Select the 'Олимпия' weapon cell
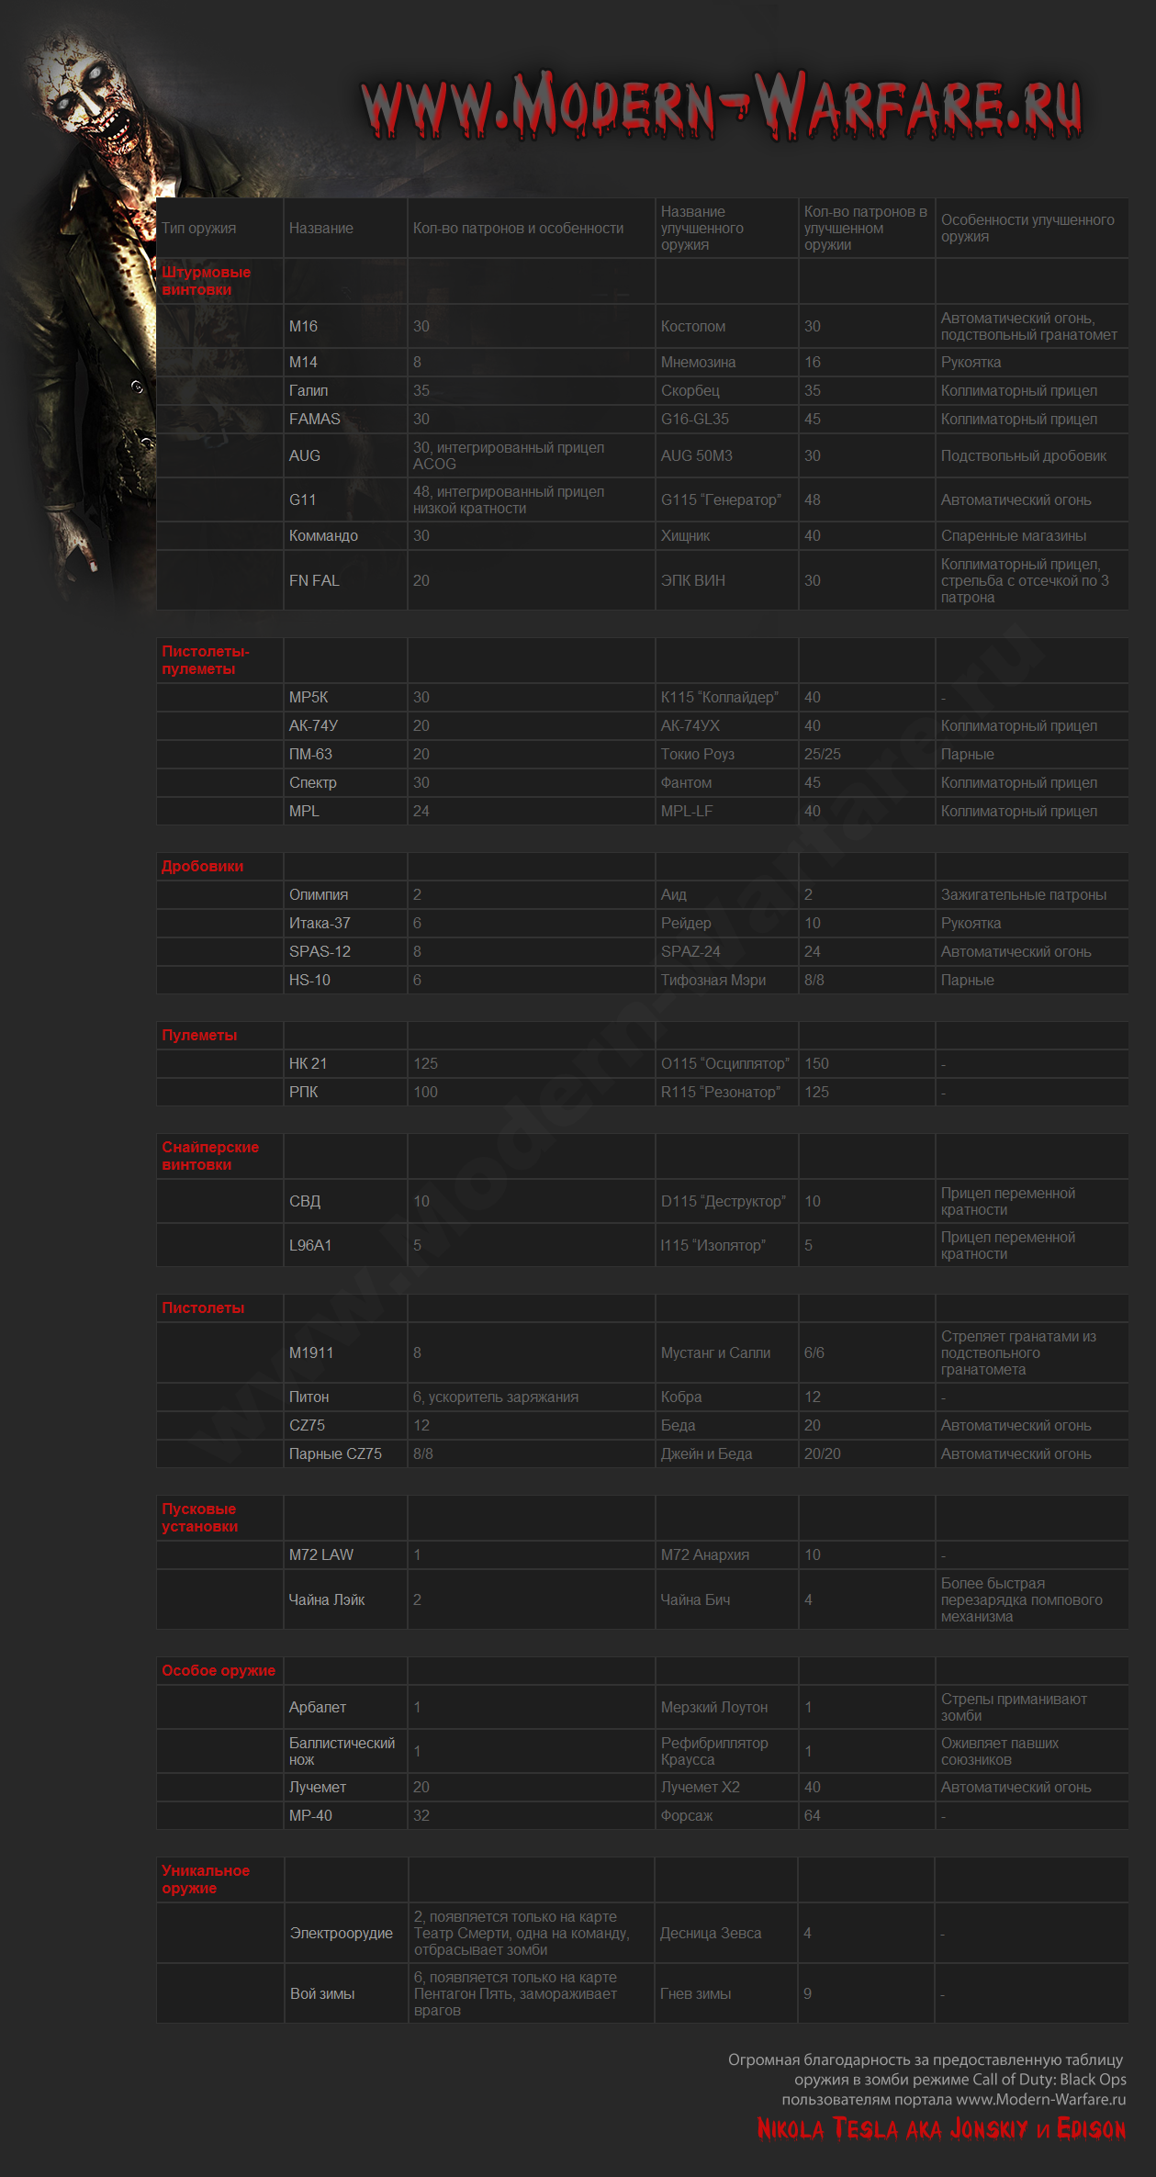This screenshot has height=2177, width=1156. tap(345, 895)
